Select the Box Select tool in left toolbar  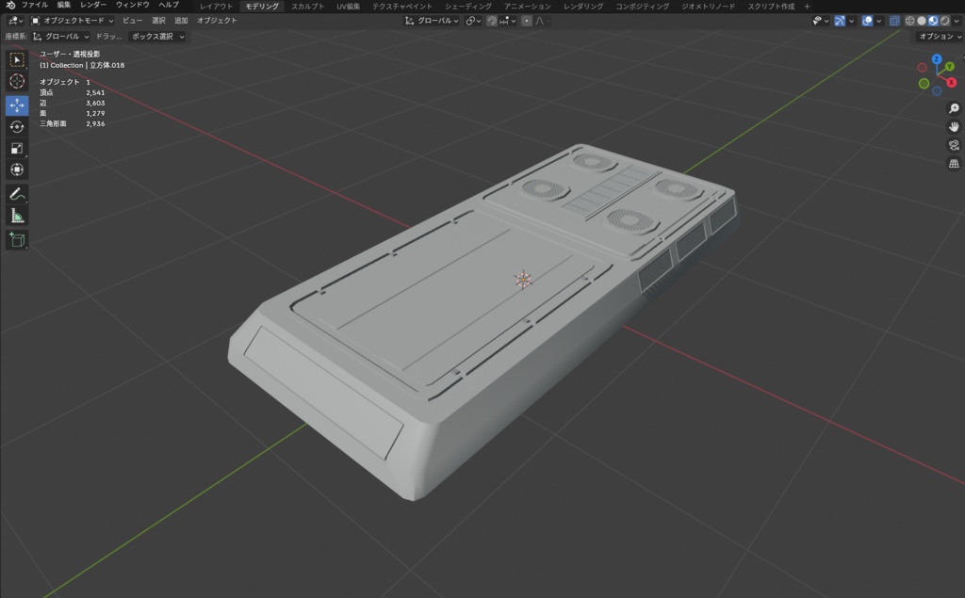[17, 59]
